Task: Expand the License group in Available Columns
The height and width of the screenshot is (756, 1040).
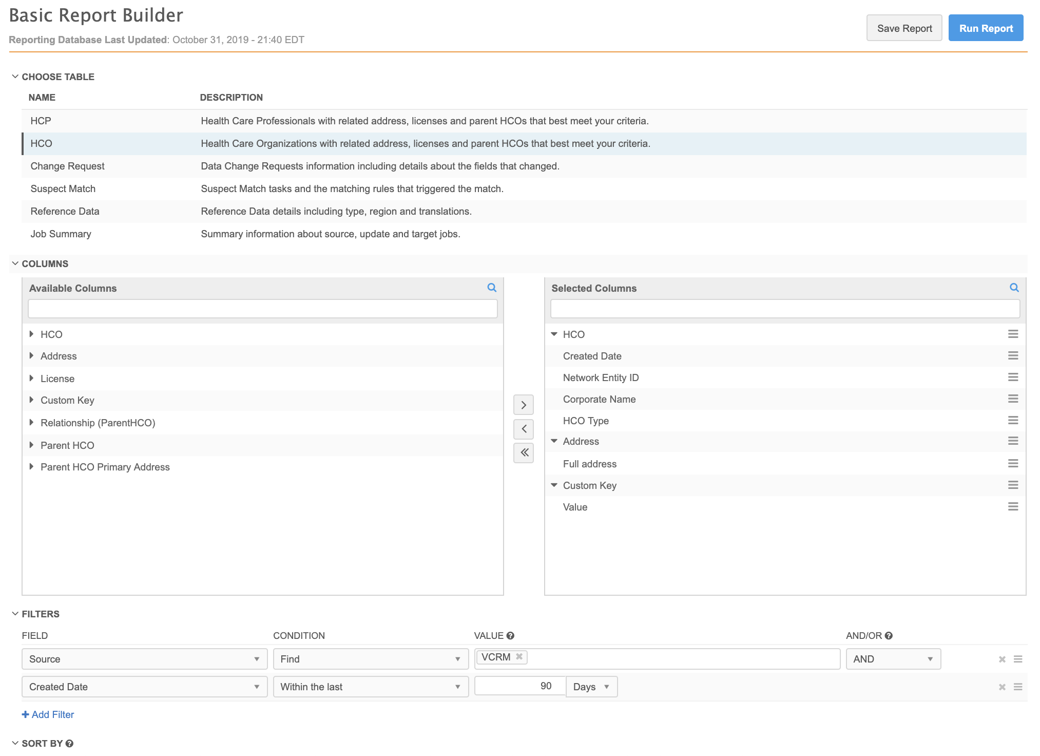Action: click(x=32, y=379)
